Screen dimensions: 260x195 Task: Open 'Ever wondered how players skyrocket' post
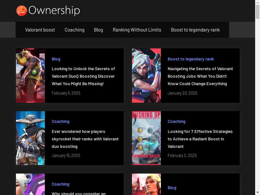[x=85, y=139]
